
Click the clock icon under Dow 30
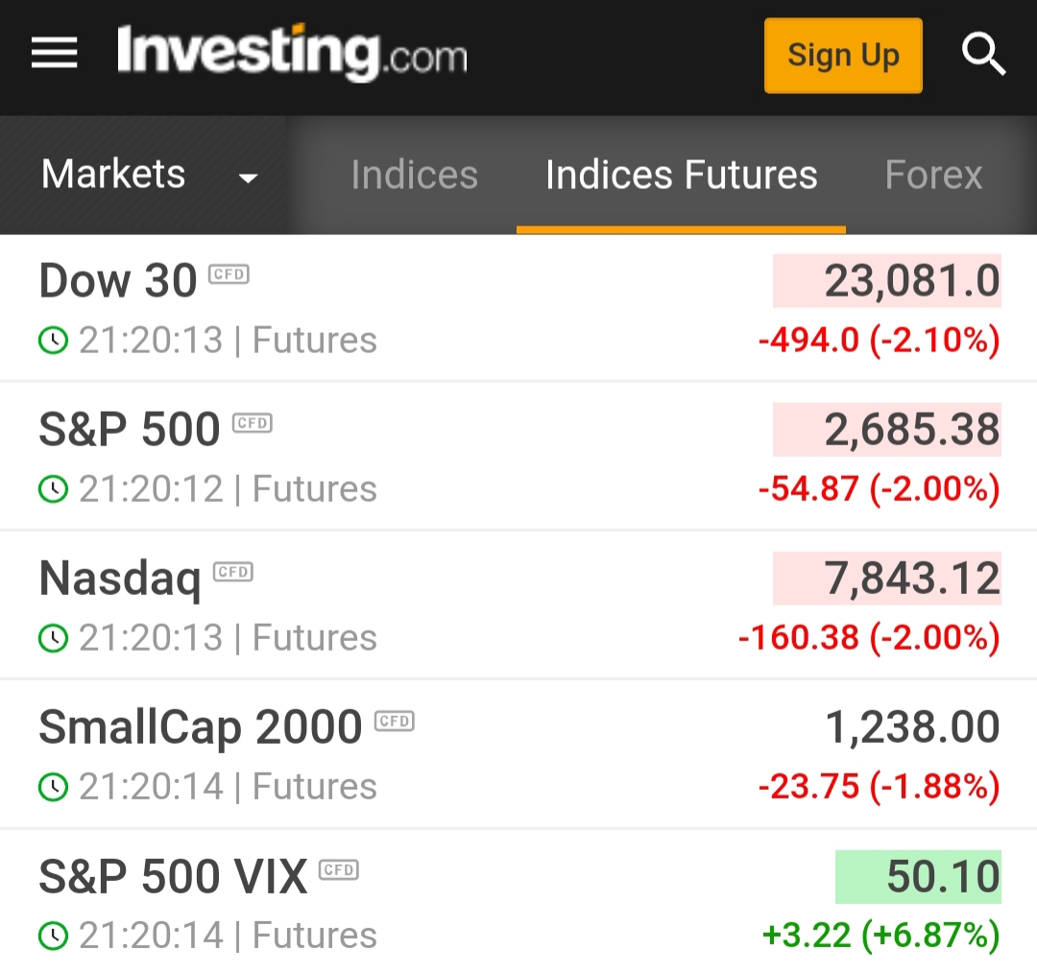click(53, 341)
